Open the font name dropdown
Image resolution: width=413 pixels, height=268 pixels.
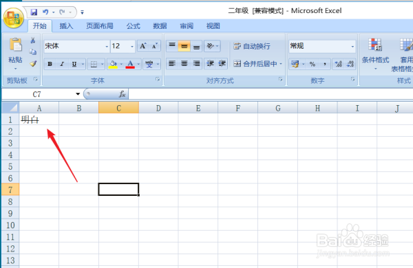[x=107, y=46]
